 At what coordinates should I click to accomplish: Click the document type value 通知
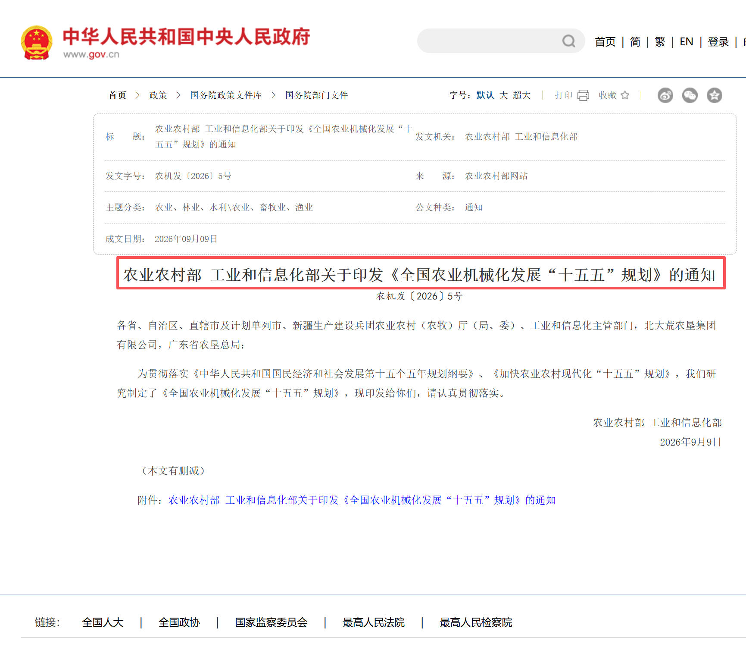tap(474, 207)
